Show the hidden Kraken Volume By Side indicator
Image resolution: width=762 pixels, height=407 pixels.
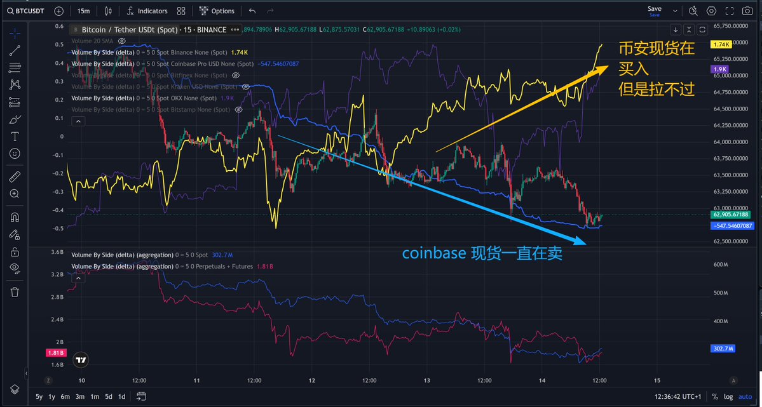point(245,86)
